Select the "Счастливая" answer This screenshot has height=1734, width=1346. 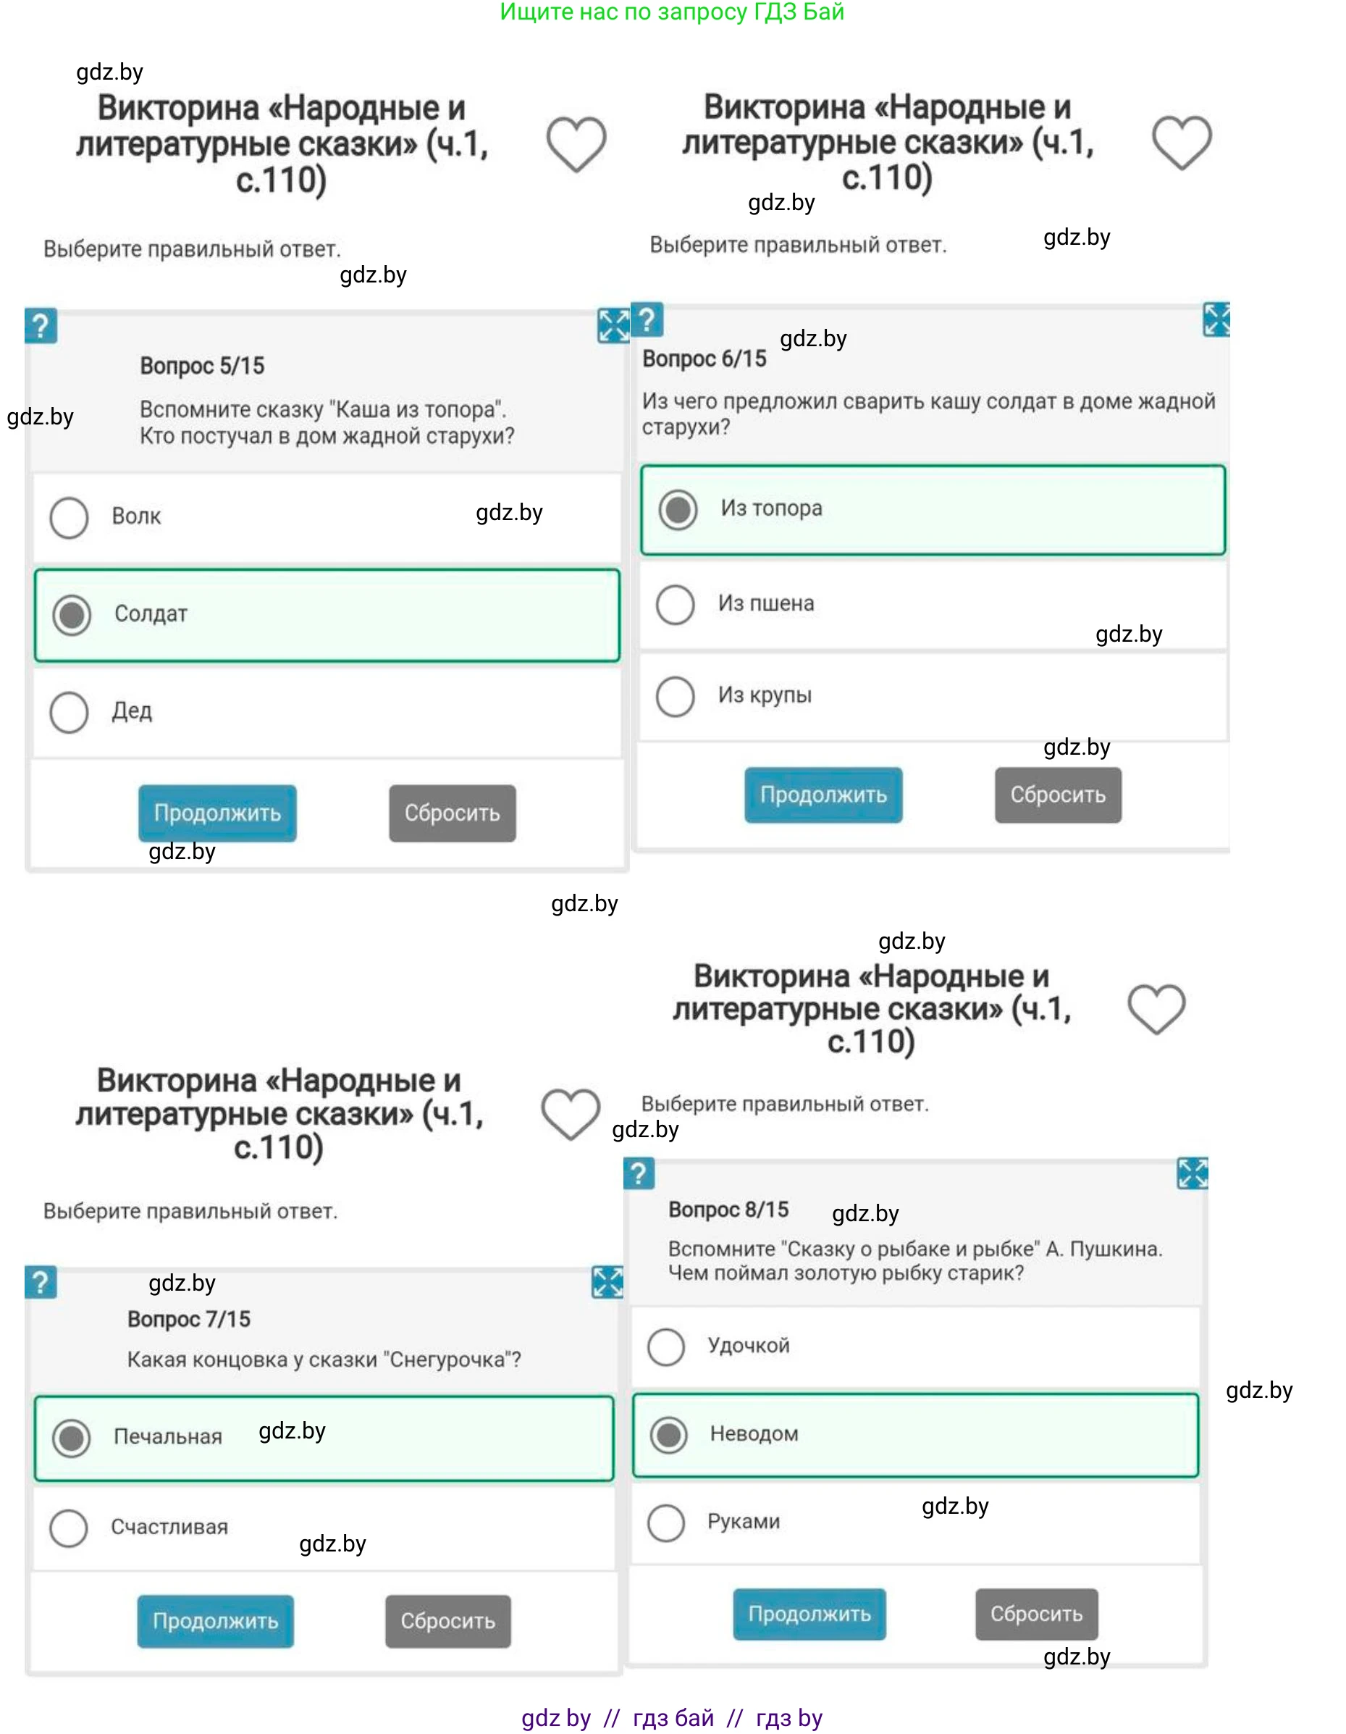click(68, 1528)
